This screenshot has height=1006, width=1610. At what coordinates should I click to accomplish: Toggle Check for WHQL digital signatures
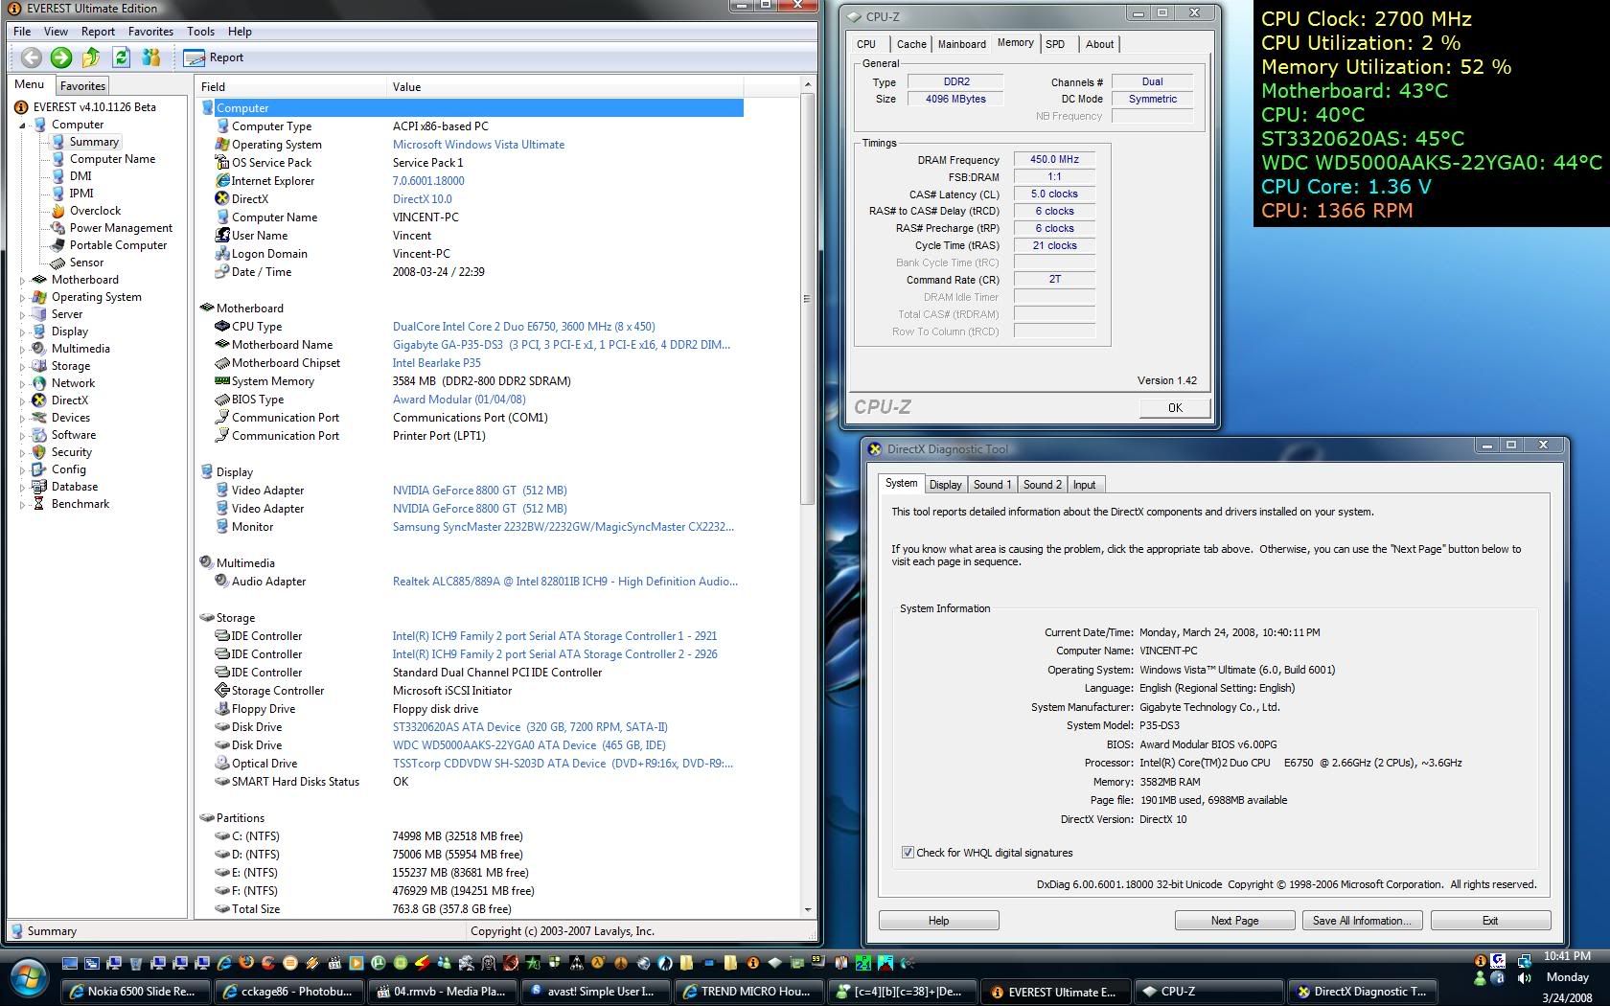(x=908, y=853)
